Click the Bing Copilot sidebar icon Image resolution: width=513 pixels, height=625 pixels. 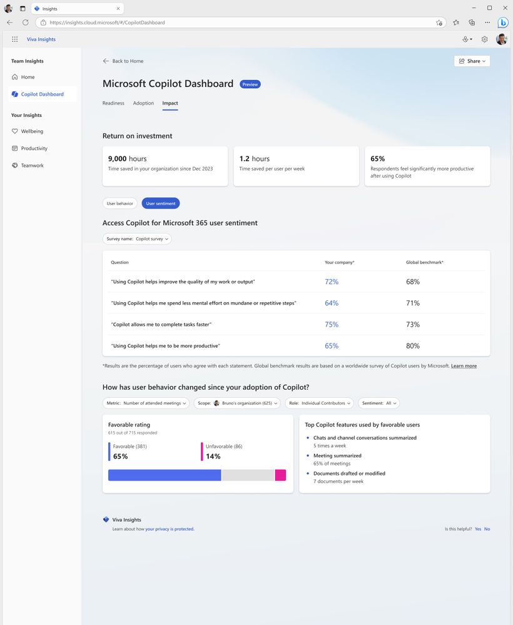pyautogui.click(x=502, y=23)
